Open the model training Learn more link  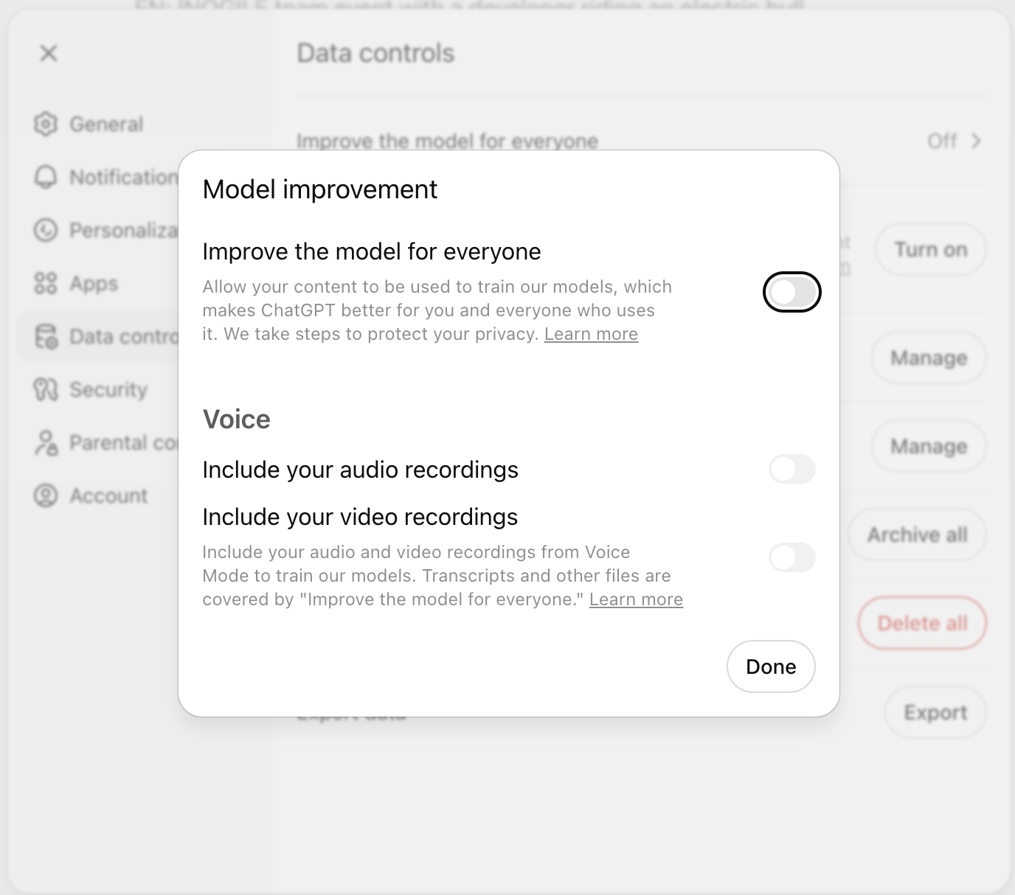pyautogui.click(x=590, y=333)
